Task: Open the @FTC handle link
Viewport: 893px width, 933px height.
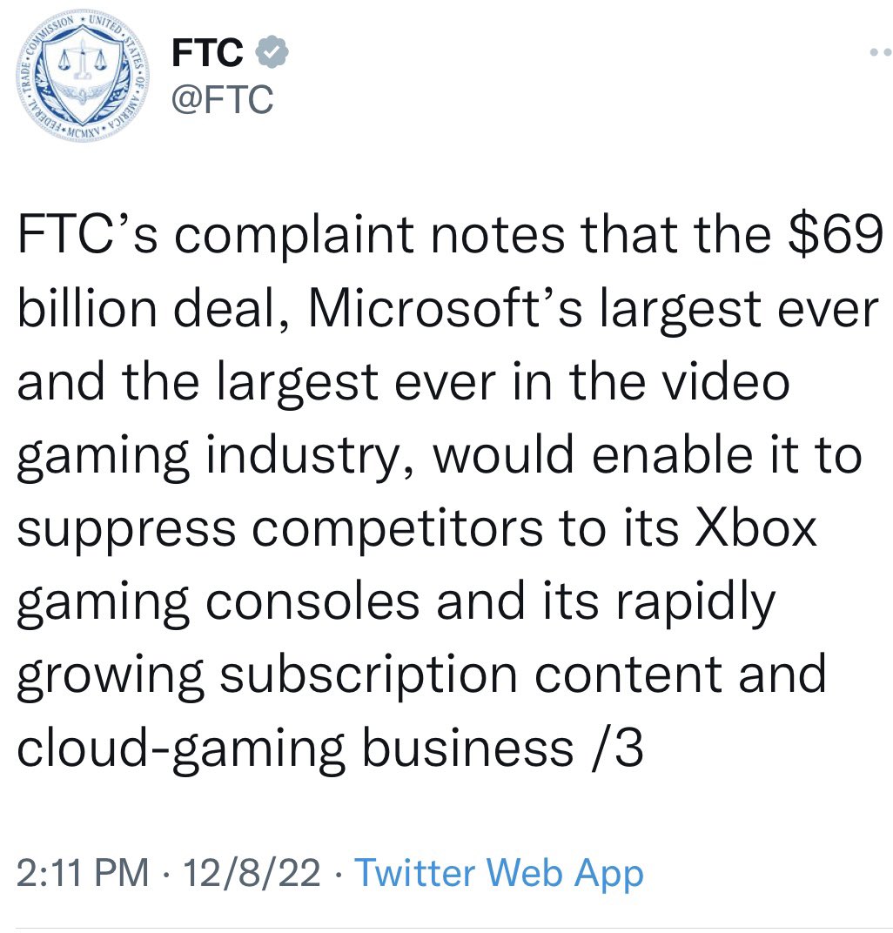Action: 222,98
